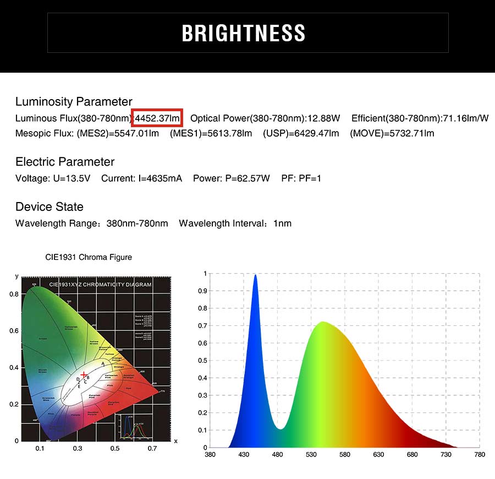Click the USP=6429.47lm reading
The image size is (495, 479).
coord(301,133)
